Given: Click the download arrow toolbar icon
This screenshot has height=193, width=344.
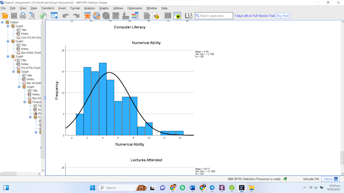Looking at the screenshot, I should tap(125, 16).
